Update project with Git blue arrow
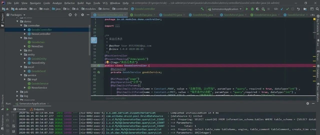320x135 pixels. pyautogui.click(x=282, y=9)
